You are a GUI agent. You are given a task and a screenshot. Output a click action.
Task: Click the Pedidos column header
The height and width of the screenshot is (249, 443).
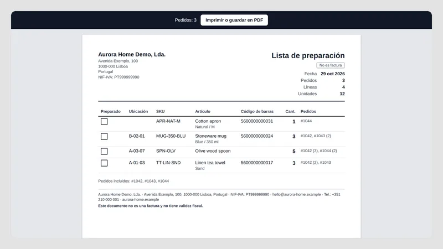point(308,112)
